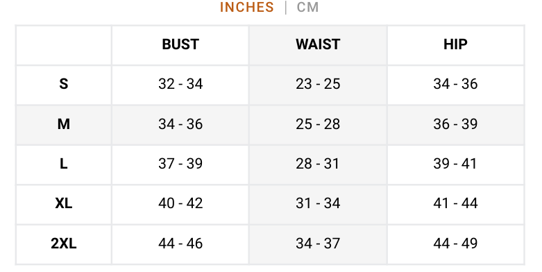Click the BUST column header
Screen dimensions: 542x272
click(x=180, y=44)
